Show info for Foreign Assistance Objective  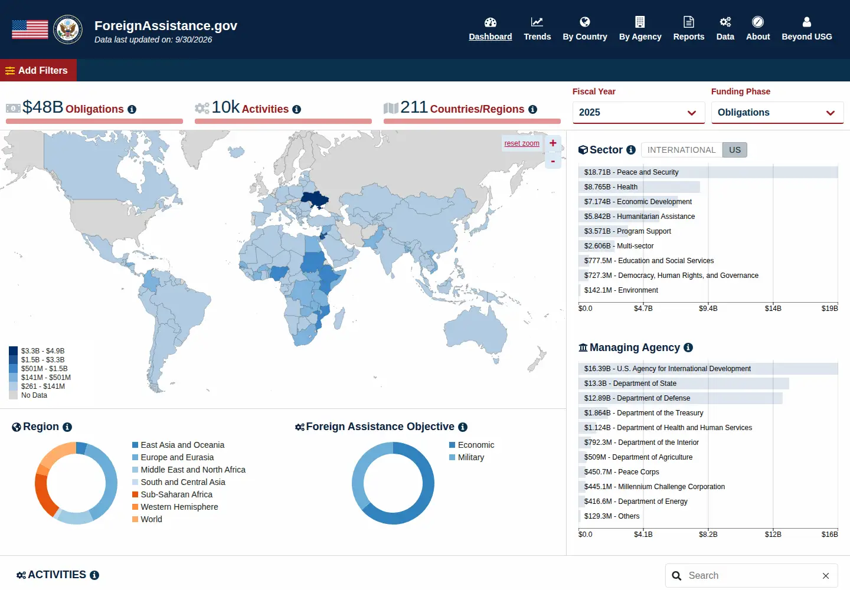pos(463,427)
